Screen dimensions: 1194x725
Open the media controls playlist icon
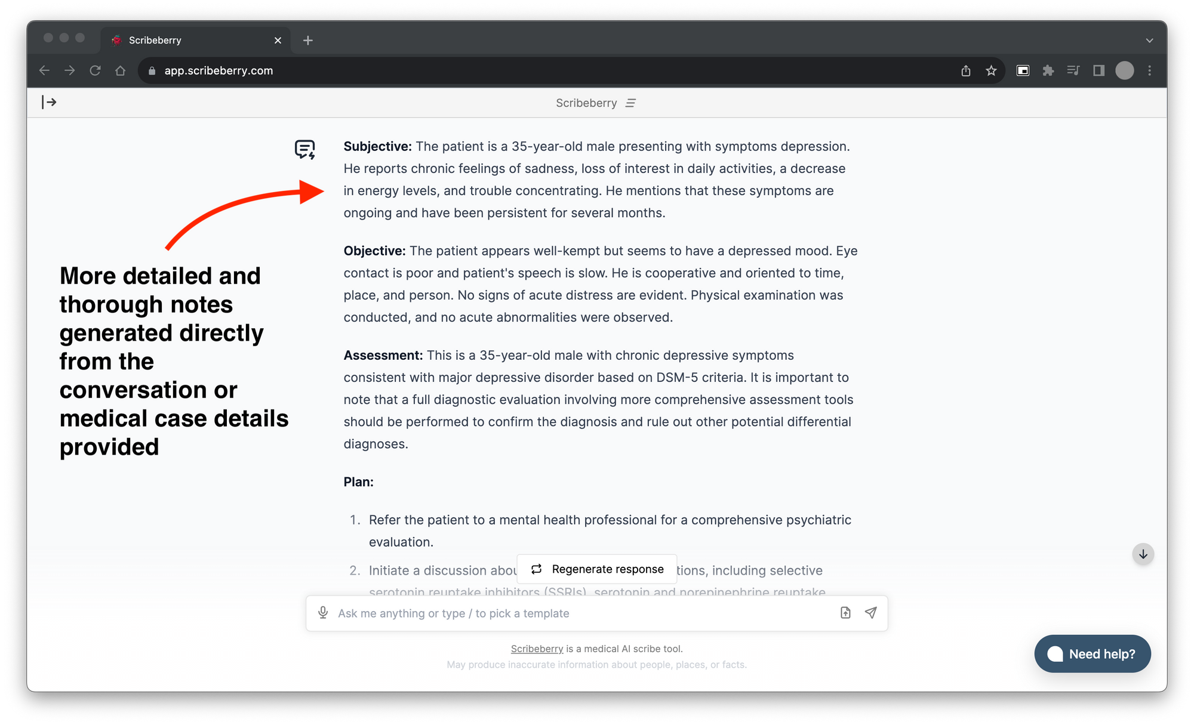pos(1073,71)
